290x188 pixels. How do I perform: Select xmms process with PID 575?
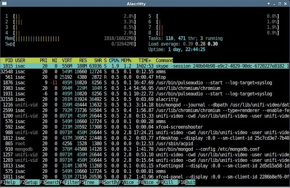pyautogui.click(x=145, y=171)
